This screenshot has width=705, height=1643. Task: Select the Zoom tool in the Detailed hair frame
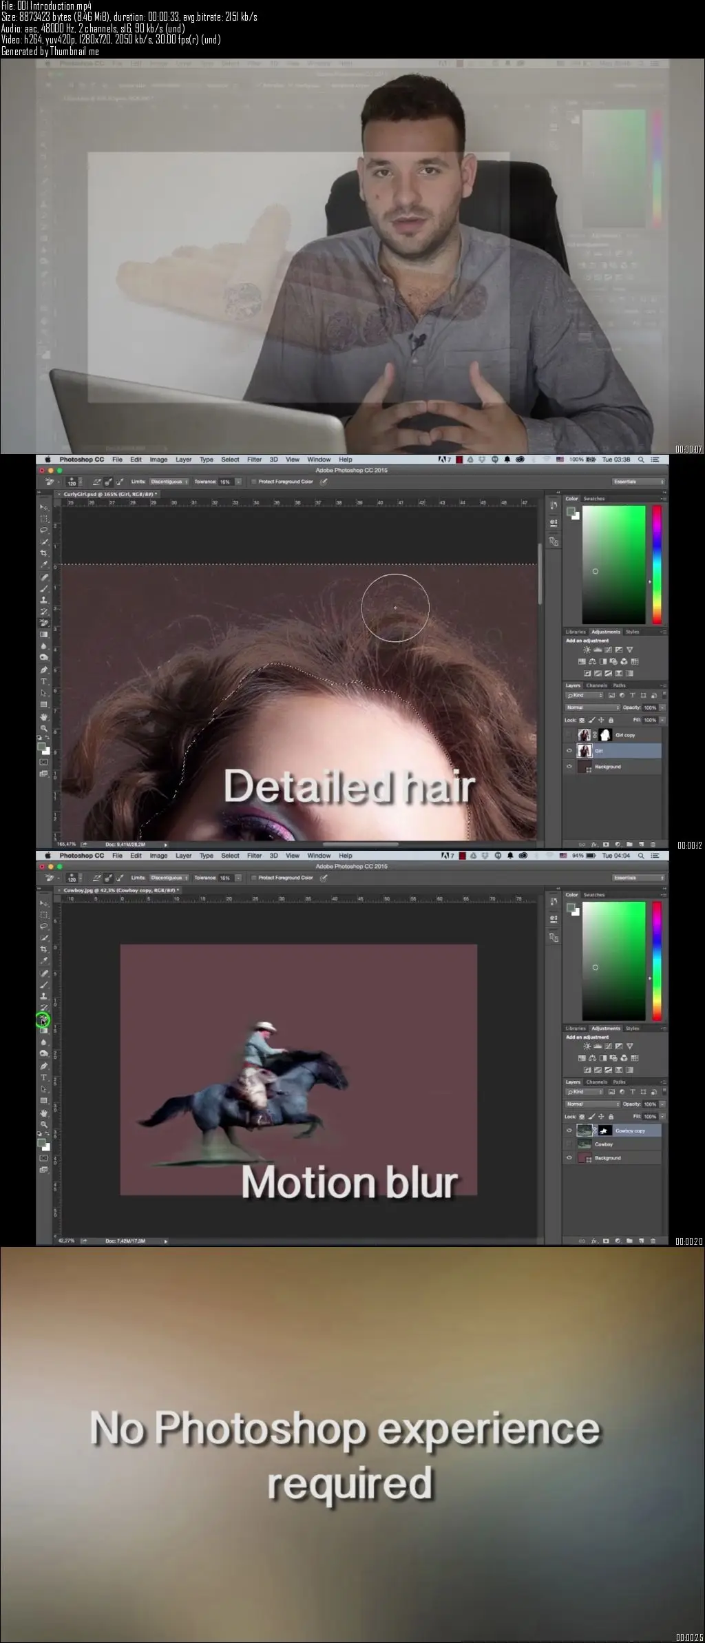tap(44, 728)
